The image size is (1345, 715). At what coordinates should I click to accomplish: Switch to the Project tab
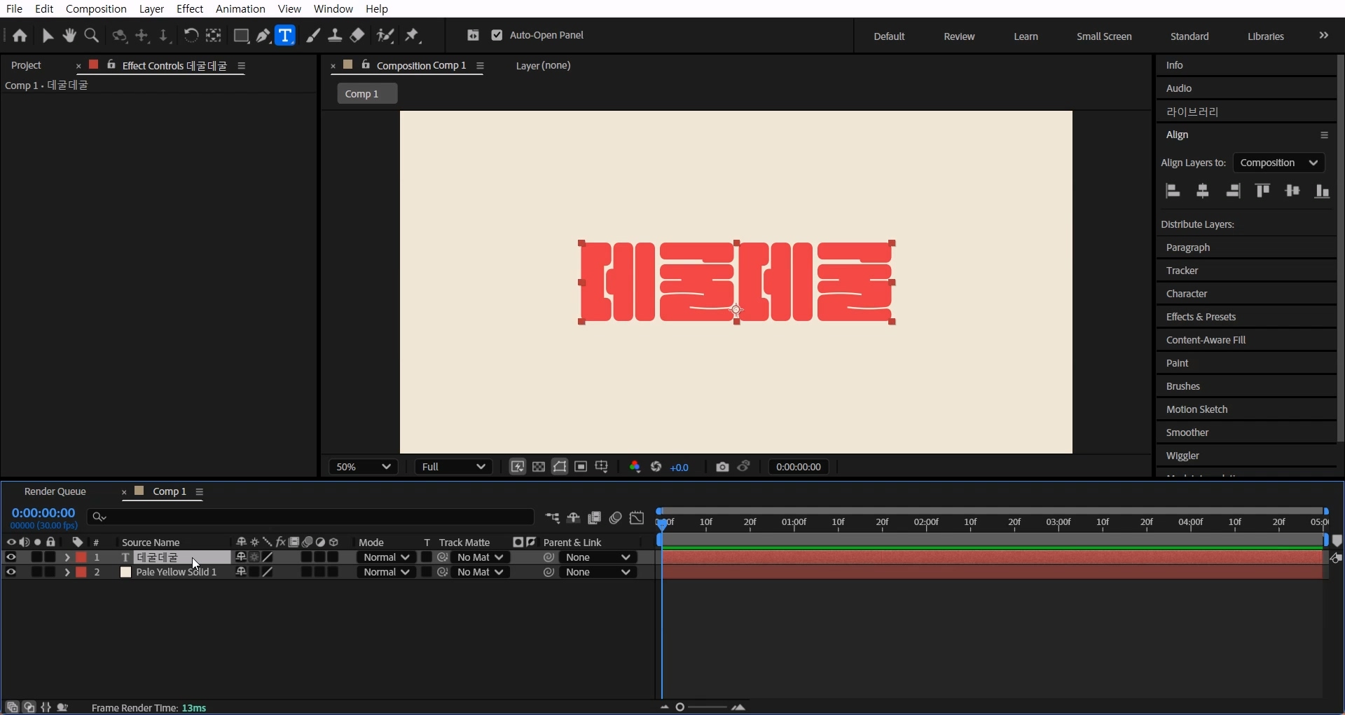click(27, 65)
